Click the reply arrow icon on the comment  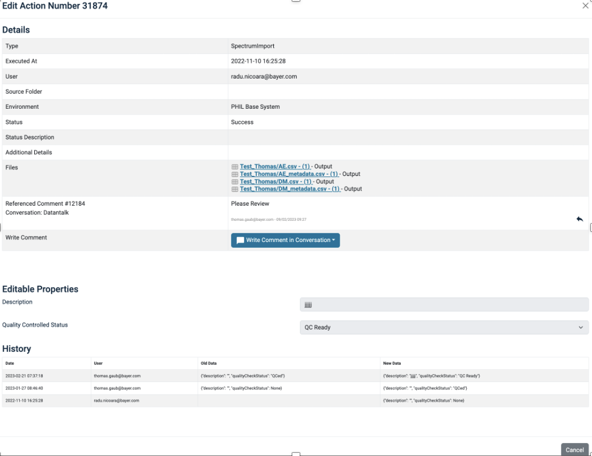pos(580,219)
